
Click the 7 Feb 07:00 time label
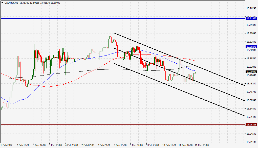click(88, 145)
